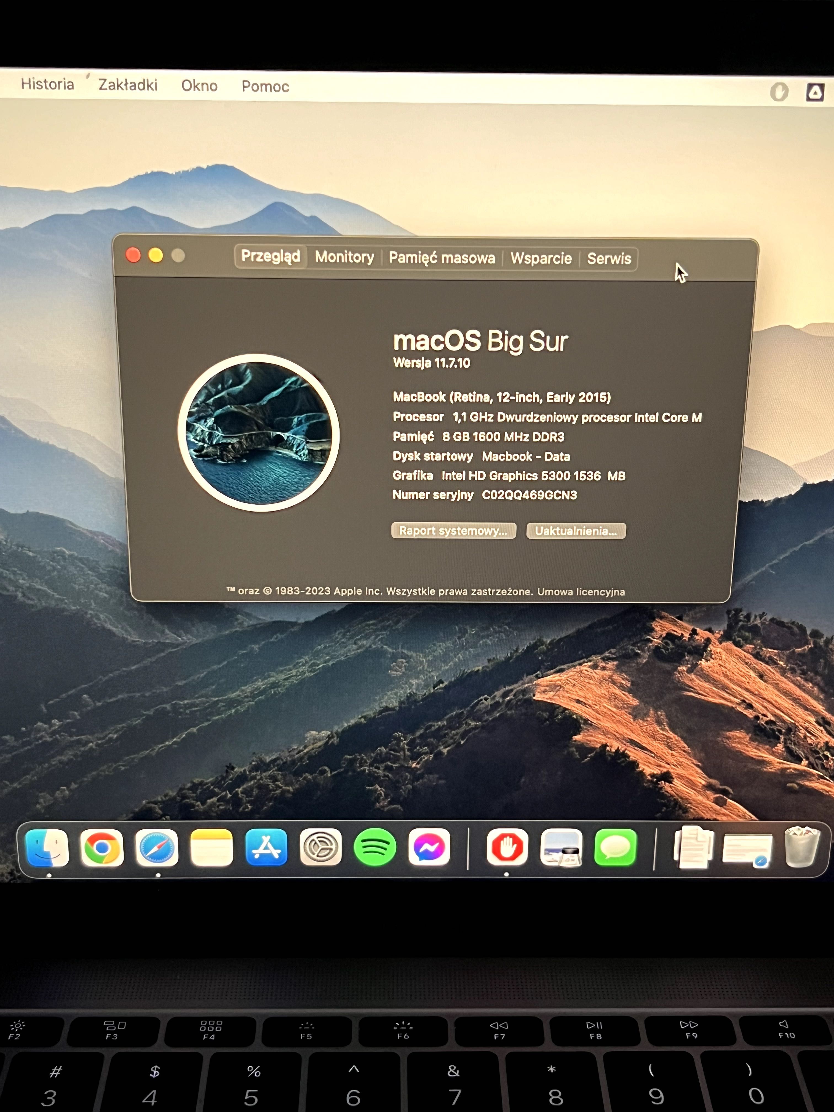Open Finder from the Dock

pos(47,848)
